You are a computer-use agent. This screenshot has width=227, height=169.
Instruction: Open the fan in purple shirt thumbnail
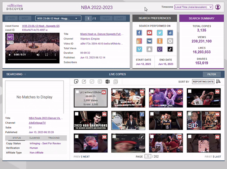pos(166,98)
